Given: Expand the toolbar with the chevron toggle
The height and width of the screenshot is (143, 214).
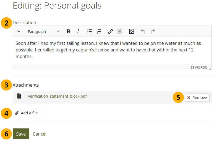Looking at the screenshot, I should (x=19, y=32).
